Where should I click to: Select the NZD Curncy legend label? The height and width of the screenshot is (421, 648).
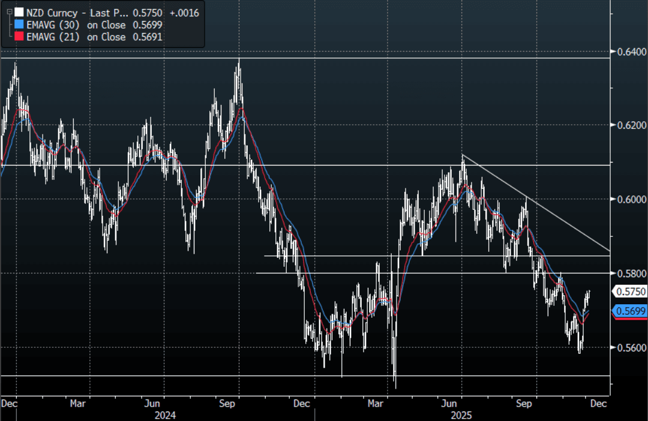pos(53,12)
